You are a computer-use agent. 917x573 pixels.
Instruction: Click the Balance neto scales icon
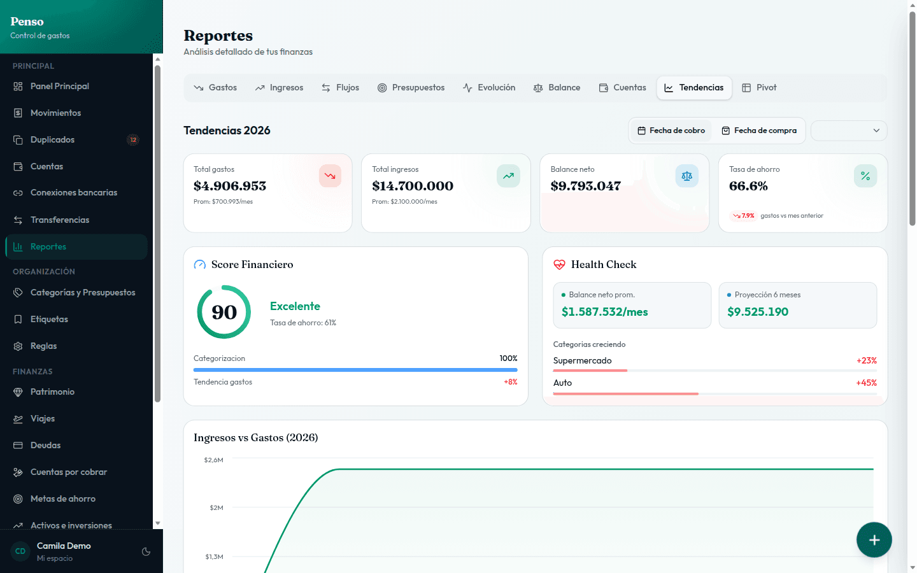click(687, 176)
